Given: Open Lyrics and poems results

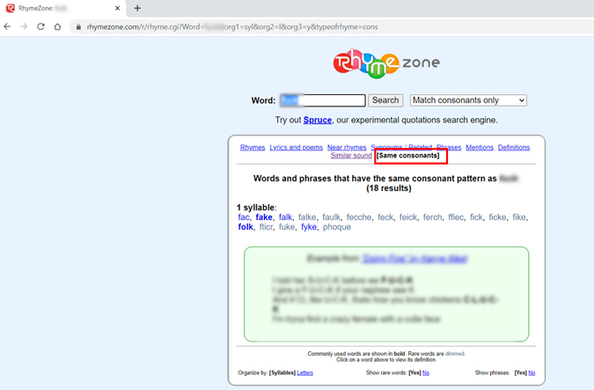Looking at the screenshot, I should tap(297, 147).
